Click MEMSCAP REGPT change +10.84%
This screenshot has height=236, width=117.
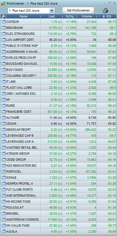[70, 130]
